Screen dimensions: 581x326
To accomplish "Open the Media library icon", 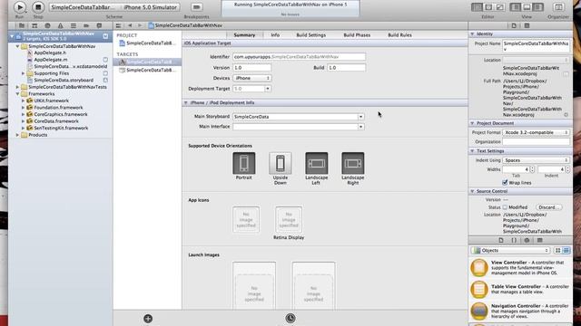I will click(540, 240).
